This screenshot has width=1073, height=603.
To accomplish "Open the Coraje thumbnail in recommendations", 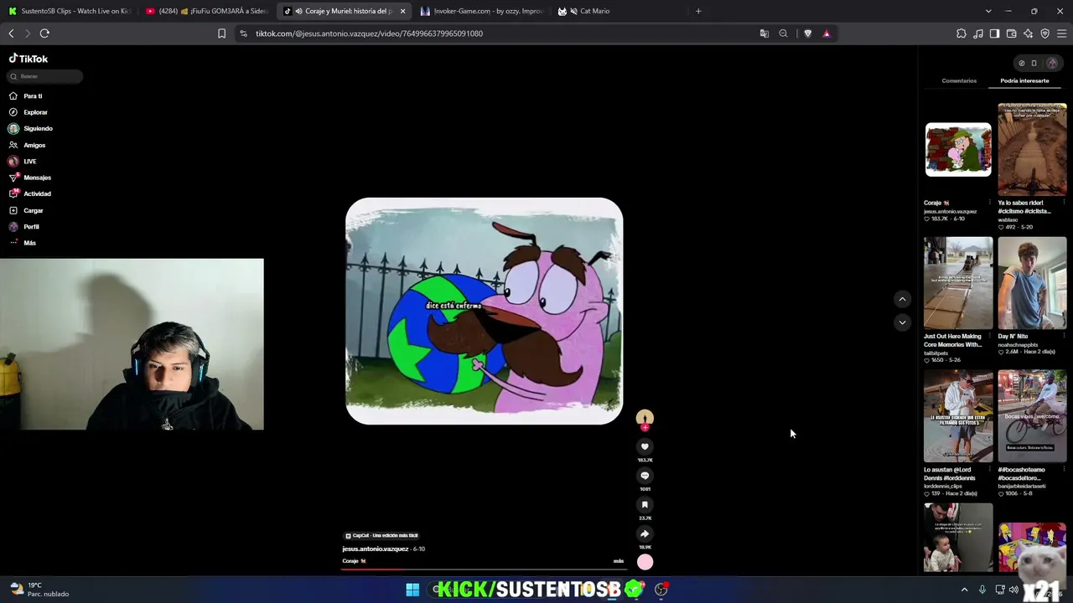I will coord(958,150).
